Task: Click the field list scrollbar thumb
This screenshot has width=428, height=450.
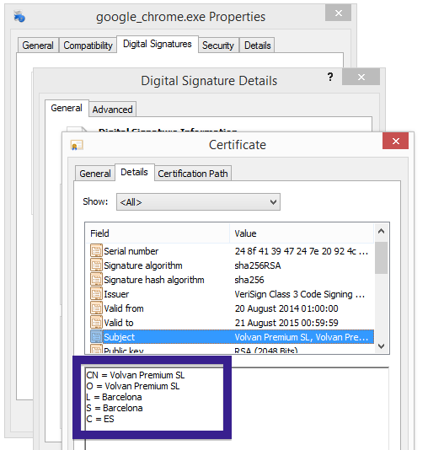Action: (382, 257)
